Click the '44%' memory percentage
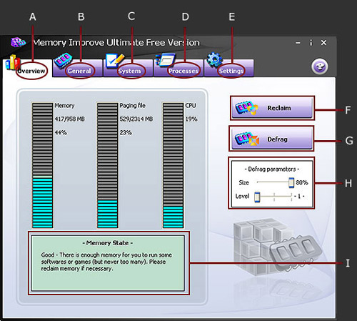Image resolution: width=357 pixels, height=321 pixels. pos(61,132)
